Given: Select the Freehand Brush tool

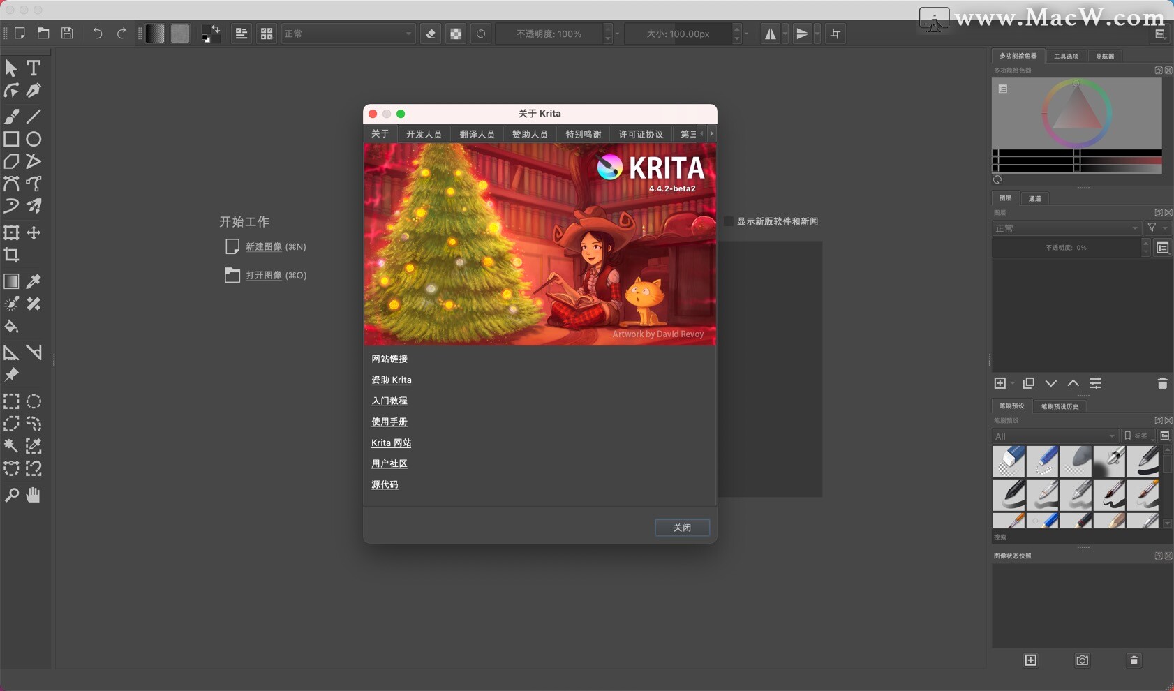Looking at the screenshot, I should point(11,117).
